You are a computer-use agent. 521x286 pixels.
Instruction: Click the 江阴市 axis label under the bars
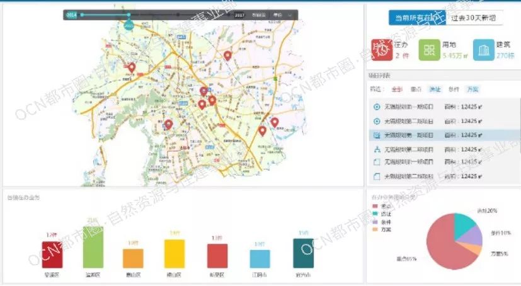point(260,275)
